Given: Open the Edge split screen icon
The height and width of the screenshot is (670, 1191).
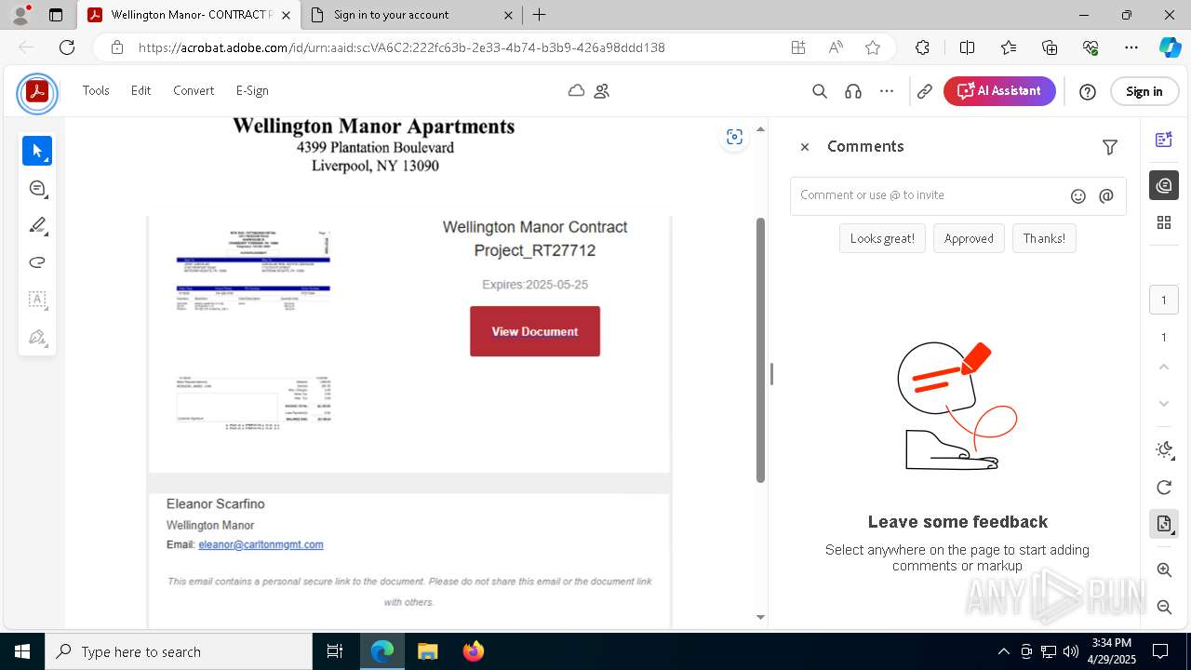Looking at the screenshot, I should (x=967, y=47).
